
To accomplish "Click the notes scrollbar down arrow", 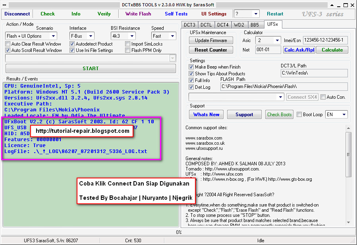I will coord(348,222).
